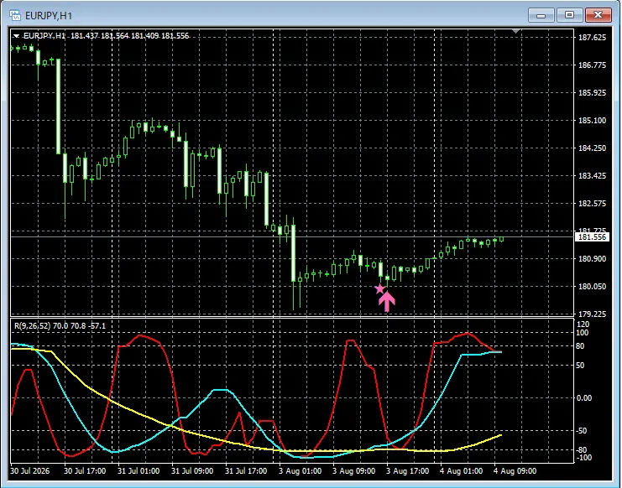Click the time axis label 3 Aug 01:00
This screenshot has width=622, height=488.
point(301,471)
